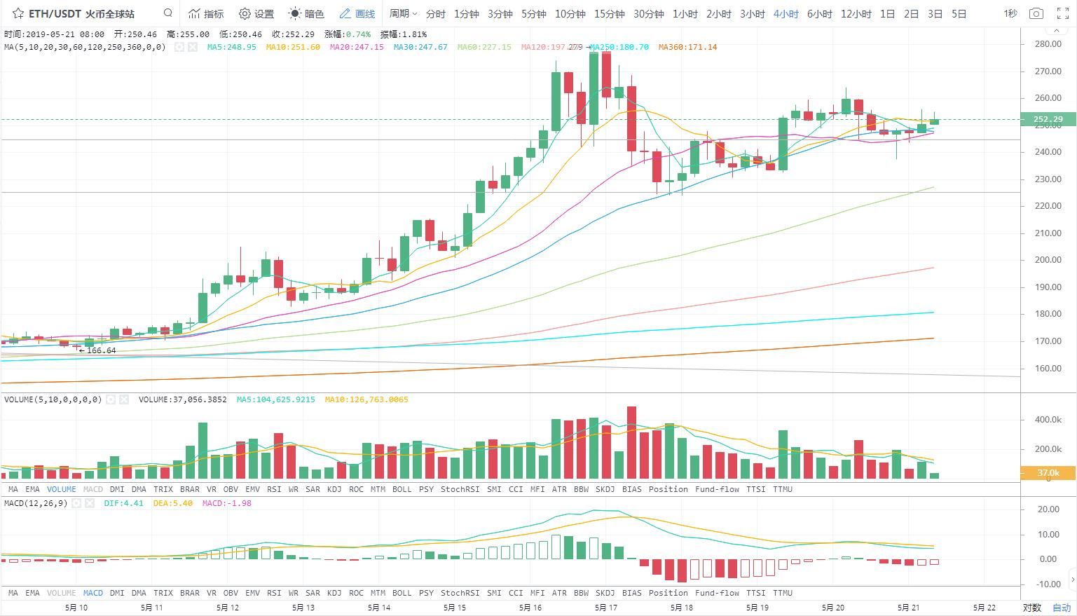Expand the 周期 period dropdown
1077x616 pixels.
(403, 13)
